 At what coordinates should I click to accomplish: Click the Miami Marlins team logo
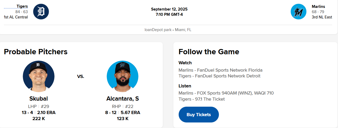point(298,12)
